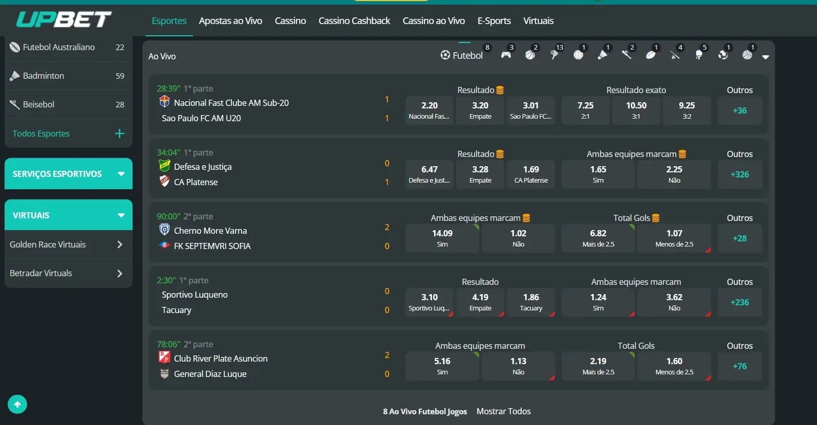Click the General Diaz Luque team crest
The width and height of the screenshot is (817, 425).
[164, 373]
